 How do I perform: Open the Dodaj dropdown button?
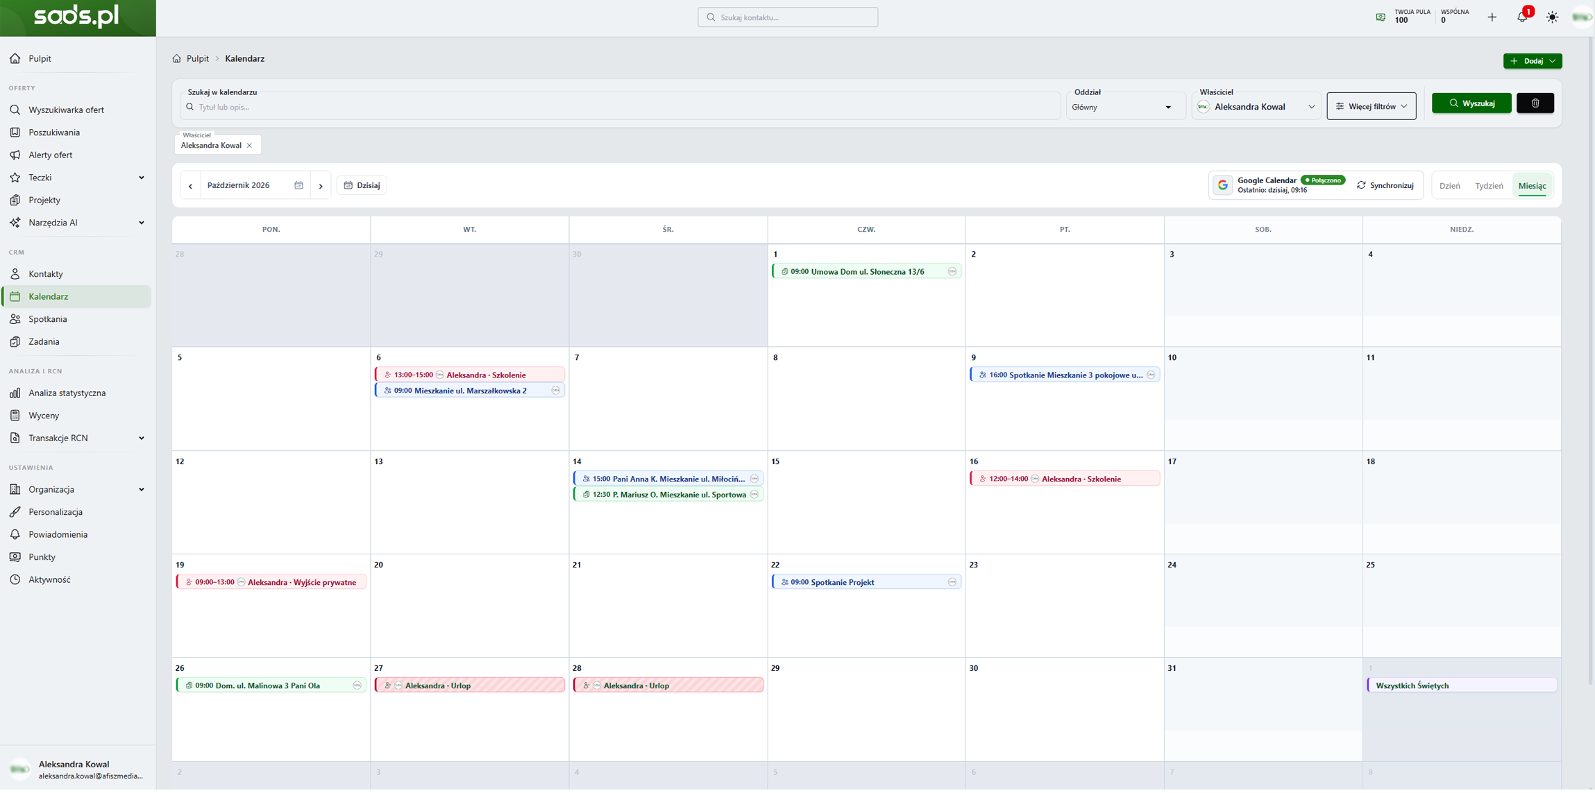(1533, 61)
